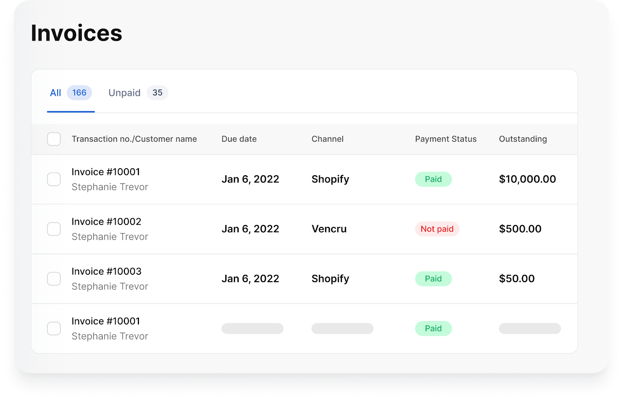This screenshot has width=623, height=400.
Task: Click the Due date column header
Action: tap(239, 139)
